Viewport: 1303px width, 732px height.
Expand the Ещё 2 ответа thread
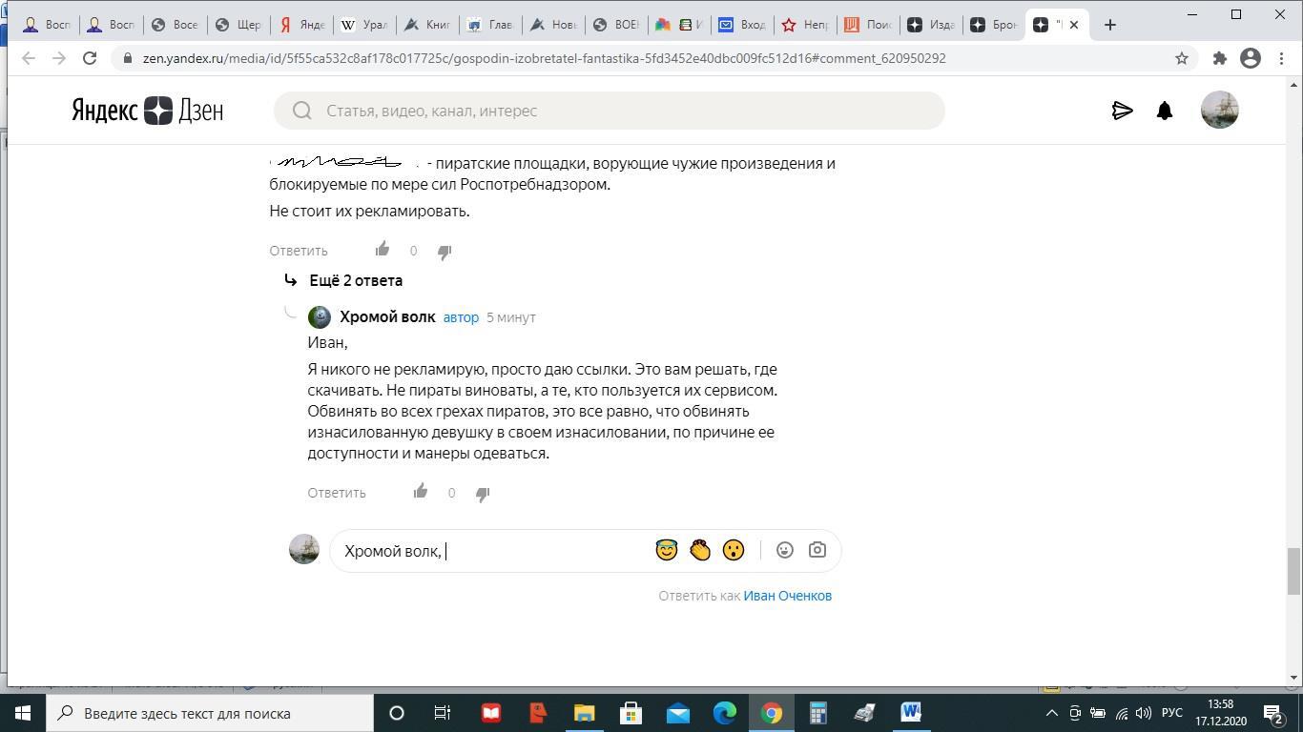[x=356, y=280]
